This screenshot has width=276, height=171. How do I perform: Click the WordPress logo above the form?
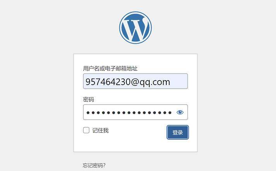click(x=135, y=28)
